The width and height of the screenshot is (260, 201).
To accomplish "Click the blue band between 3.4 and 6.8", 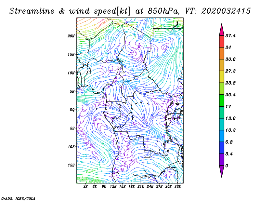I will [x=222, y=148].
